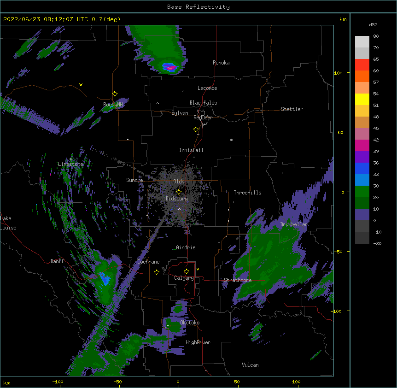
Task: Click the Airdrie city label
Action: point(186,247)
